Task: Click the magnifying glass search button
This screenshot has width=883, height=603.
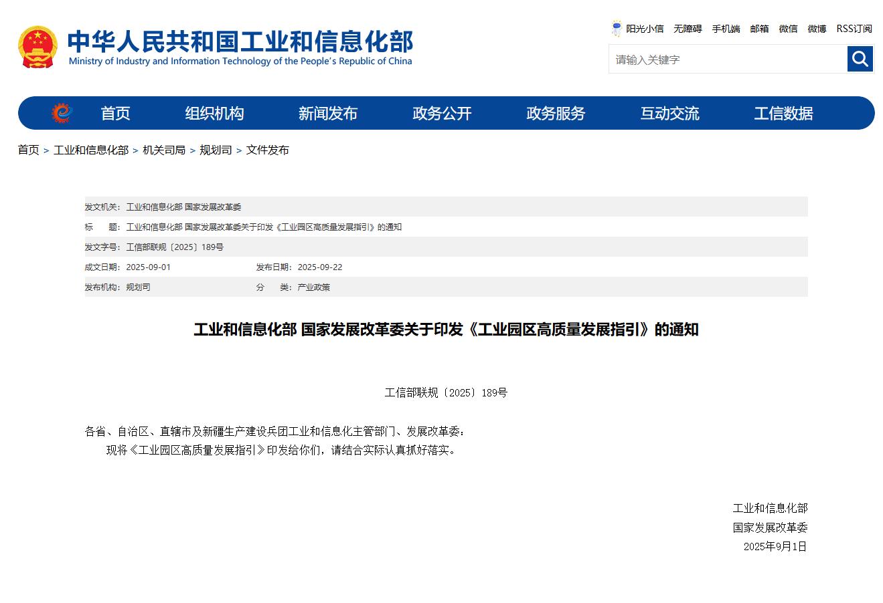Action: 860,59
